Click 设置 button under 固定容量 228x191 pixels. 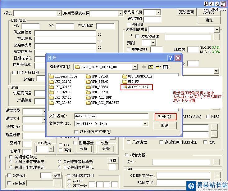click(x=84, y=149)
